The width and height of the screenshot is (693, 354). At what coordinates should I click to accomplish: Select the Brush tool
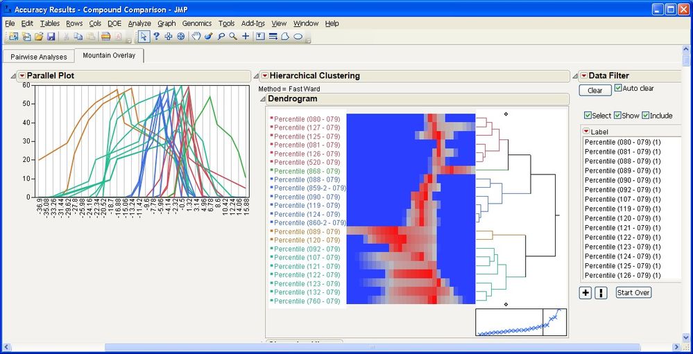[209, 37]
